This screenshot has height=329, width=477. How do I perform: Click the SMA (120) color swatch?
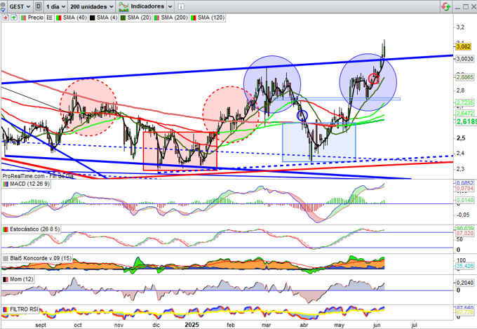193,18
